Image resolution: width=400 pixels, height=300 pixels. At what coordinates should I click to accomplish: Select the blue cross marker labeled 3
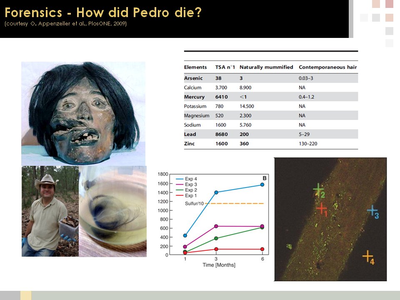(x=372, y=211)
